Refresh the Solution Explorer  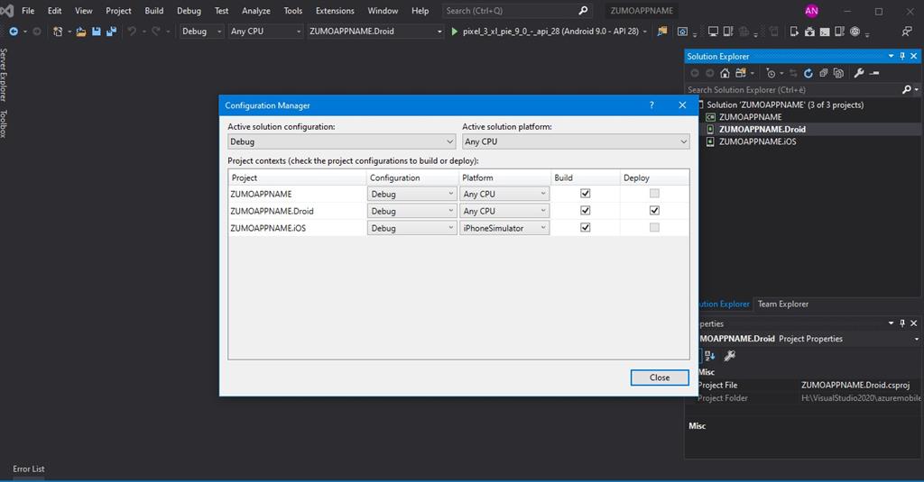click(808, 73)
